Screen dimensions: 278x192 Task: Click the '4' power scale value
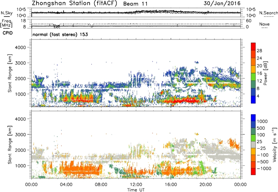pyautogui.click(x=258, y=96)
